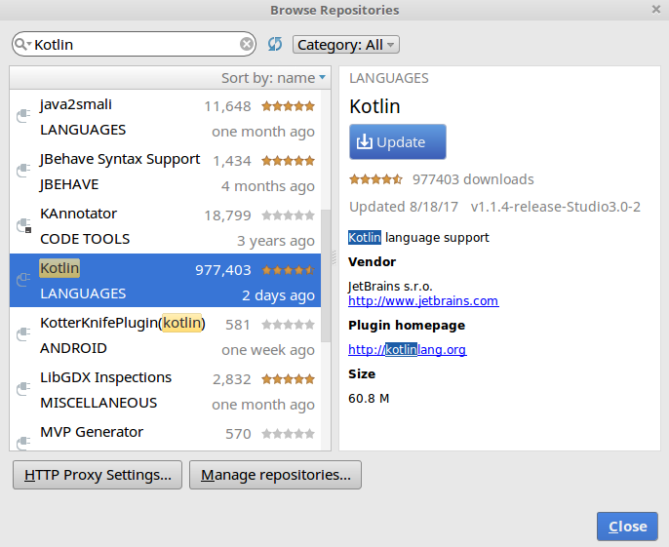Click the ANDROID category label
This screenshot has height=547, width=669.
point(73,348)
